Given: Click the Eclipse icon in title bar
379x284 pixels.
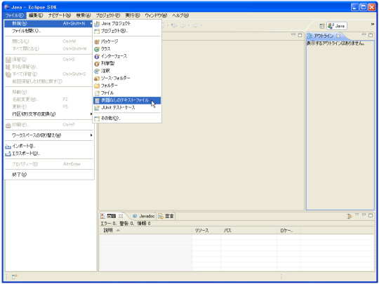Looking at the screenshot, I should point(7,7).
